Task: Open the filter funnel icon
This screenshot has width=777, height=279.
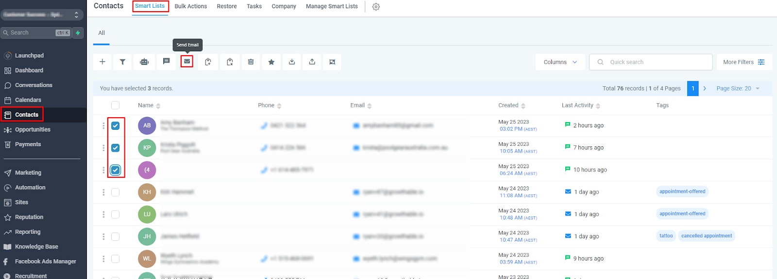Action: (123, 62)
